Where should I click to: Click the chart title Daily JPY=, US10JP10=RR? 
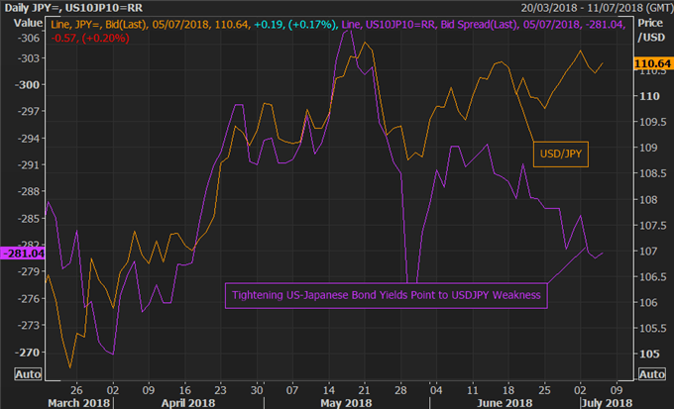[x=73, y=8]
